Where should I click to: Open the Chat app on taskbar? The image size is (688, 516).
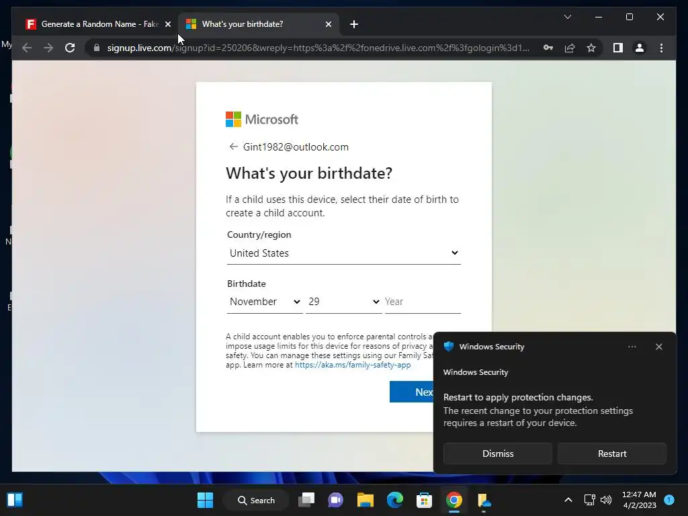tap(336, 500)
